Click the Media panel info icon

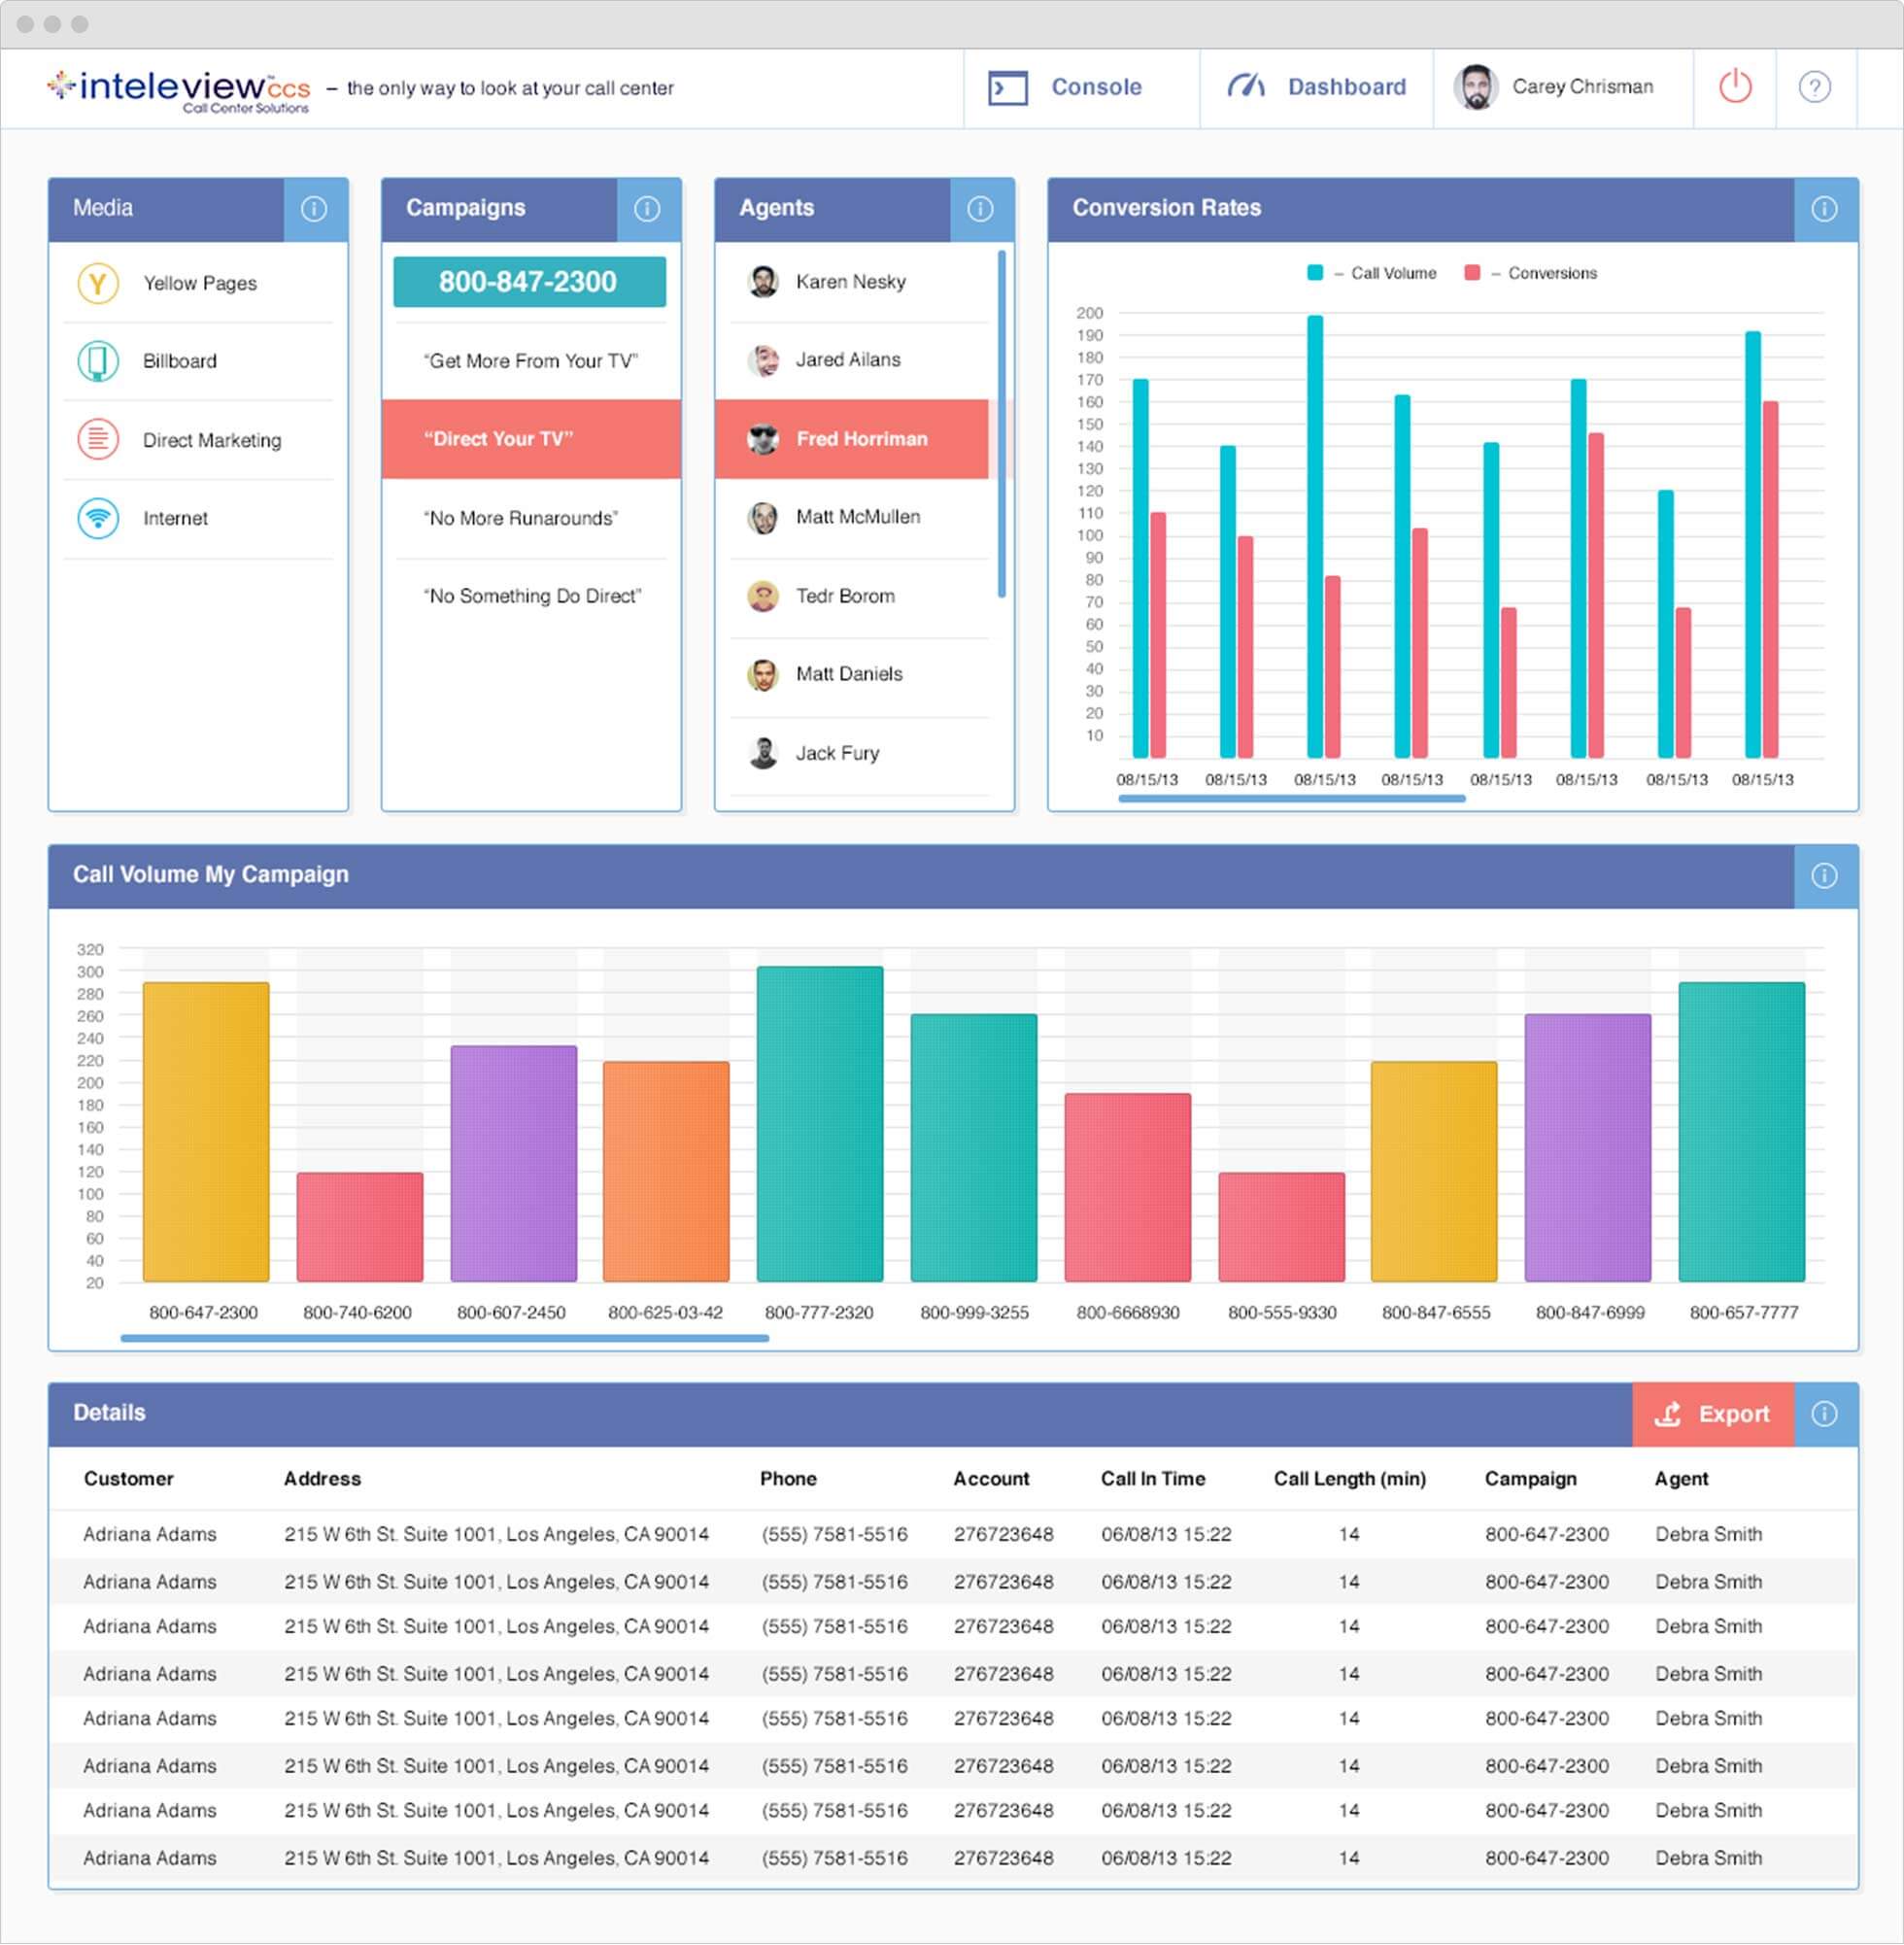314,209
